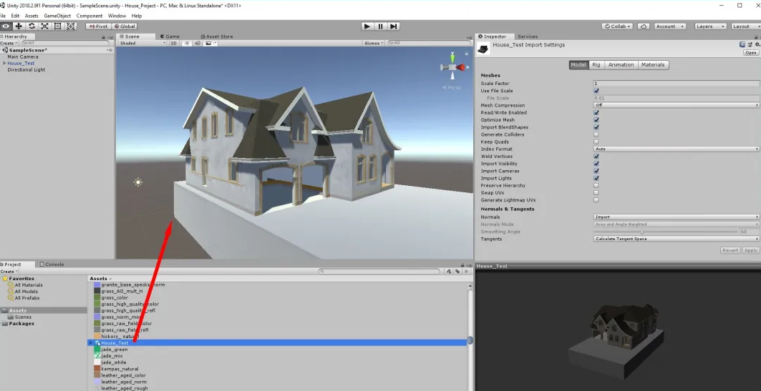
Task: Toggle scene audio speaker icon
Action: [198, 43]
